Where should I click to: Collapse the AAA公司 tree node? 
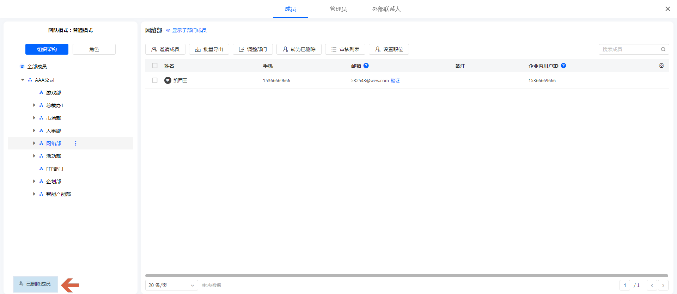click(x=23, y=80)
